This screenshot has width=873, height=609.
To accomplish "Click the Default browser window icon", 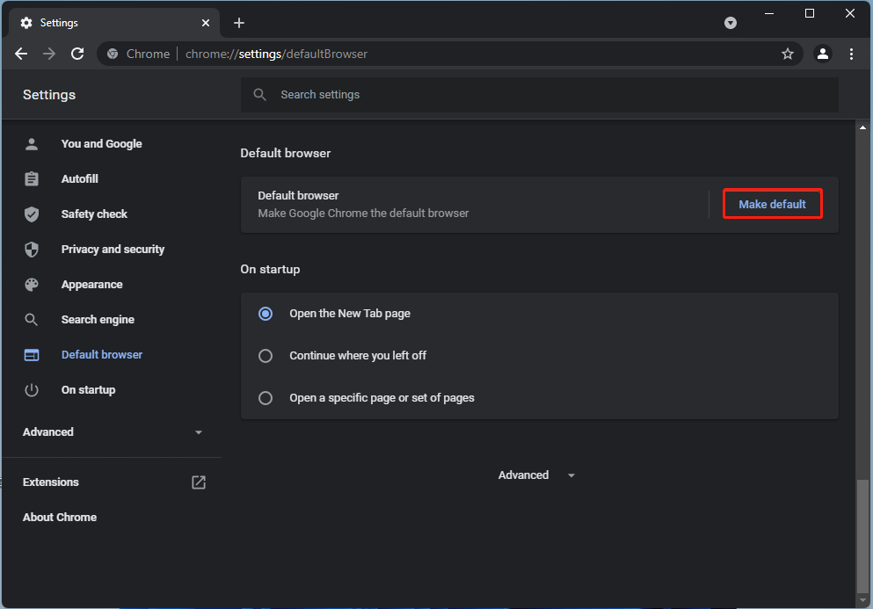I will pos(32,355).
